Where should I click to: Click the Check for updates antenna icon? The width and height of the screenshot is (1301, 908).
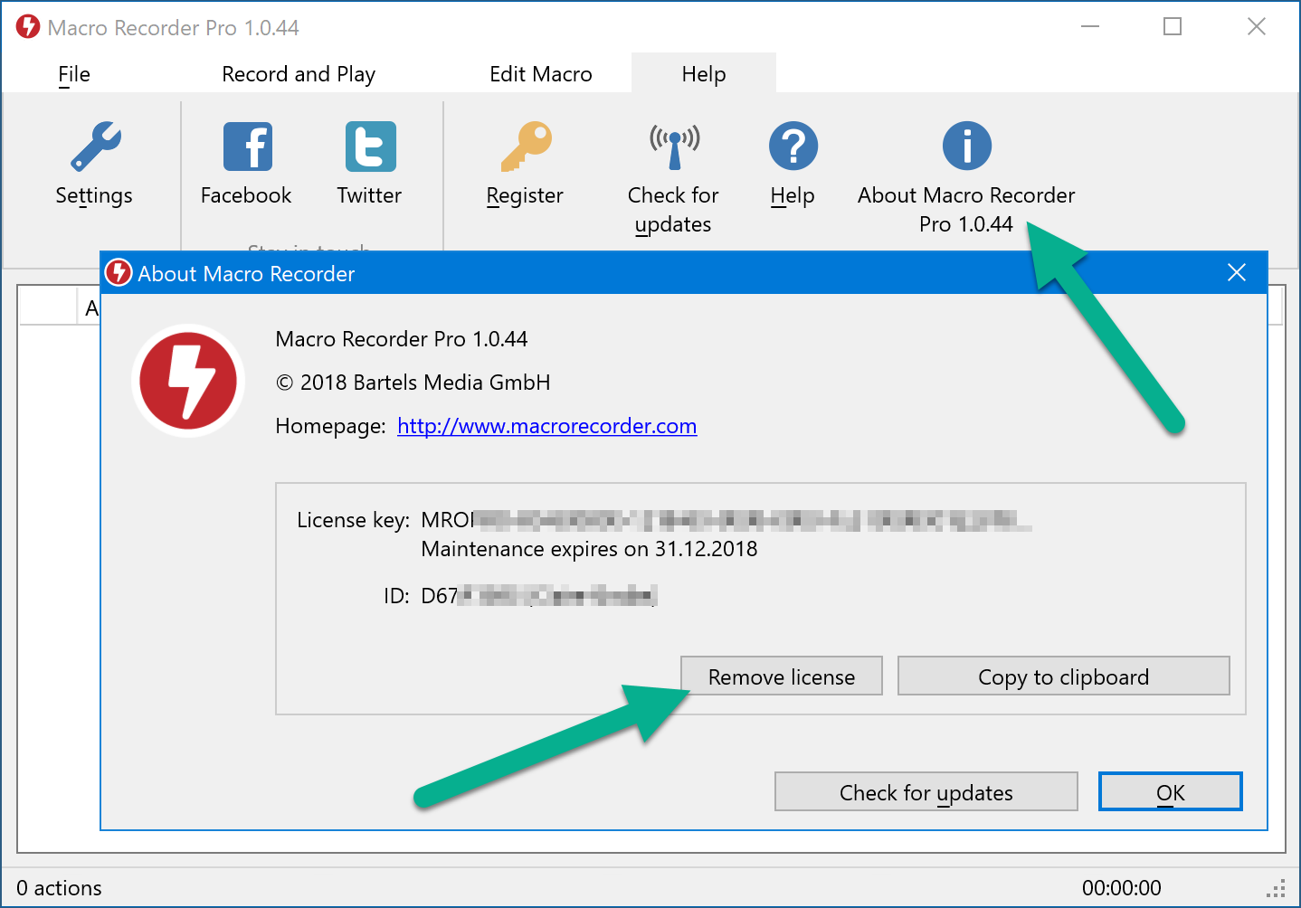tap(674, 147)
